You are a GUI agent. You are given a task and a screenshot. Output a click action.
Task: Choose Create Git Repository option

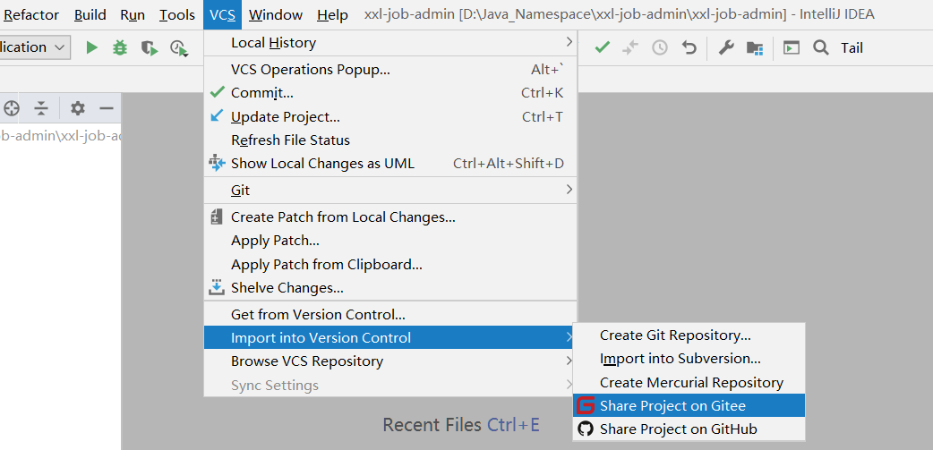(675, 335)
